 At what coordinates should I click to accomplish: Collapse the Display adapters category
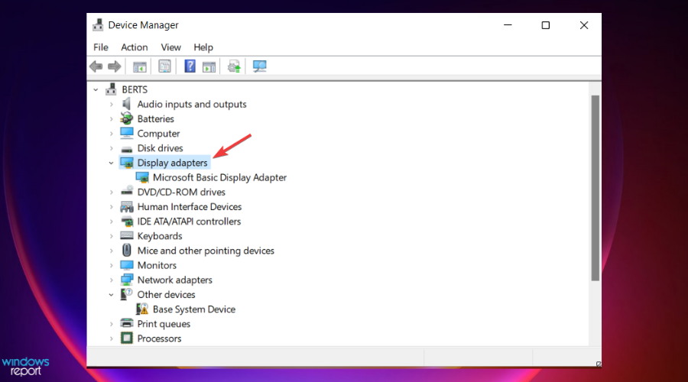[112, 163]
